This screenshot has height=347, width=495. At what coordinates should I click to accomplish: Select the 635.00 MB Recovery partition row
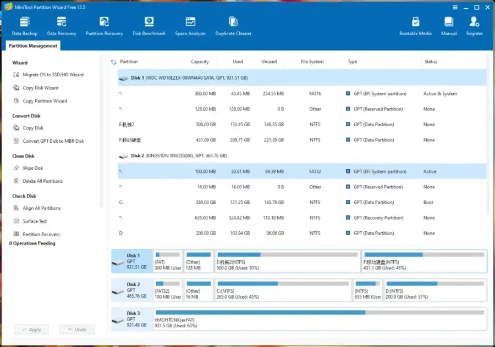pyautogui.click(x=302, y=218)
